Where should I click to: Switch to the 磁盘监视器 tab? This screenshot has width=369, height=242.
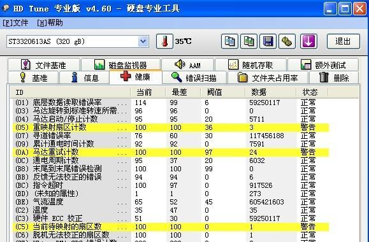click(x=120, y=64)
